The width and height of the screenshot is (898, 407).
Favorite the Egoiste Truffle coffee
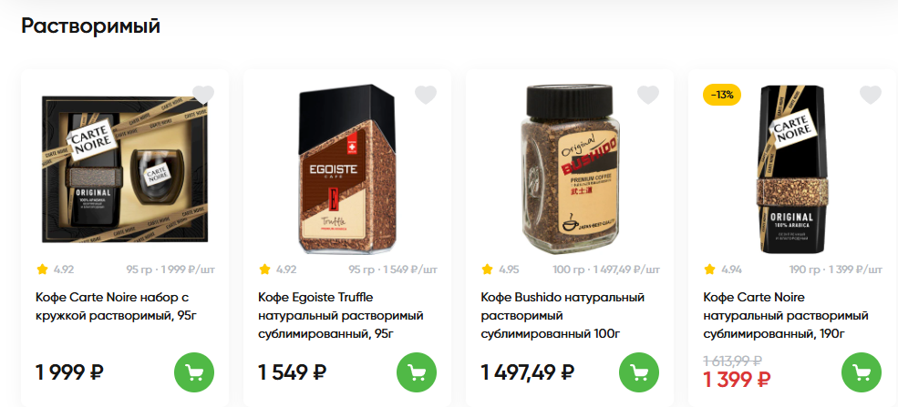426,95
